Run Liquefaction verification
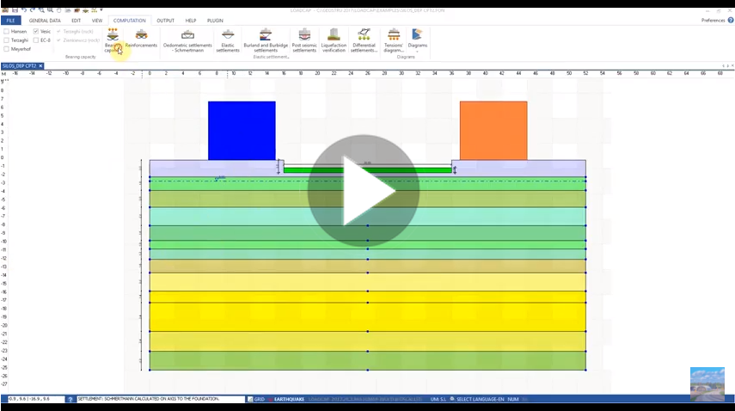Viewport: 735px width, 411px height. [x=334, y=40]
